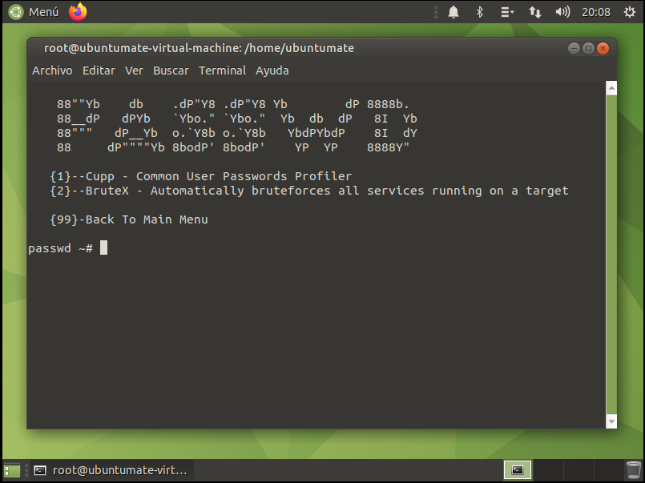Open the Editar menu
This screenshot has width=645, height=483.
tap(99, 70)
